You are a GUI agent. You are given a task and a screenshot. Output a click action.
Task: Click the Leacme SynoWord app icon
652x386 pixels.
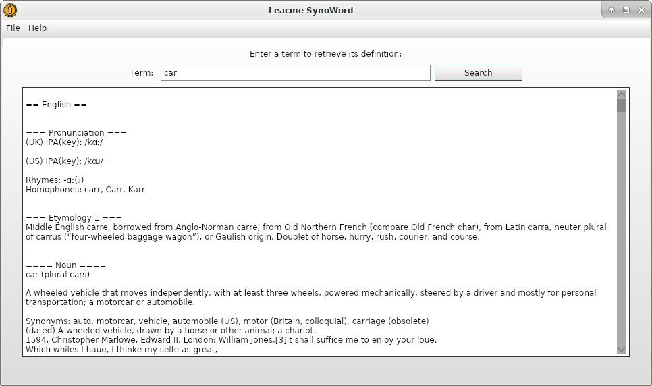click(10, 10)
